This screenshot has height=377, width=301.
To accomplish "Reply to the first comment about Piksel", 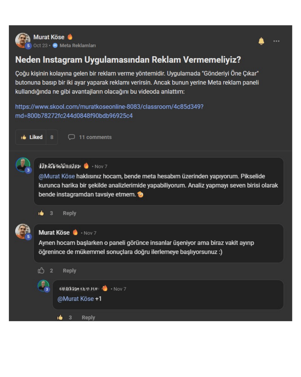I will coord(69,213).
